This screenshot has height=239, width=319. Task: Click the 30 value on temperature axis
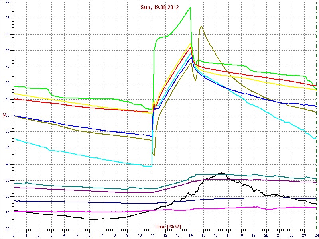pos(7,196)
